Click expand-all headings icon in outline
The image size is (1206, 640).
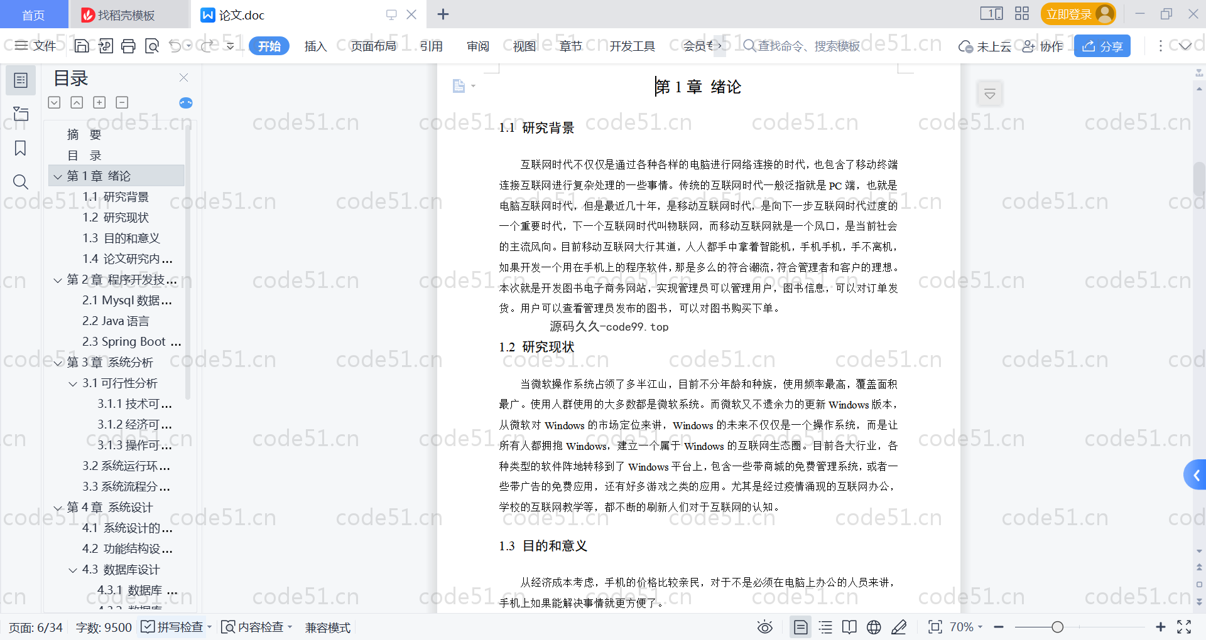pyautogui.click(x=55, y=102)
